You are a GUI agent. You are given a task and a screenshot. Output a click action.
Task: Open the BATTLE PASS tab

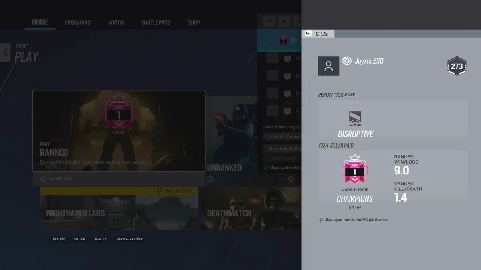[x=156, y=23]
